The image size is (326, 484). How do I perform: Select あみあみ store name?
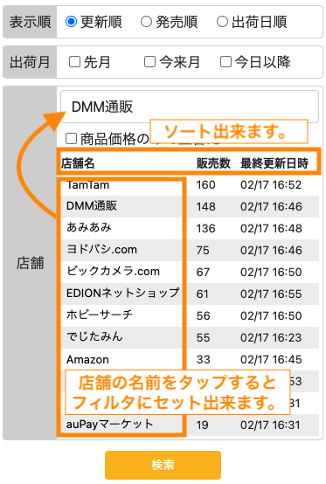(x=89, y=227)
